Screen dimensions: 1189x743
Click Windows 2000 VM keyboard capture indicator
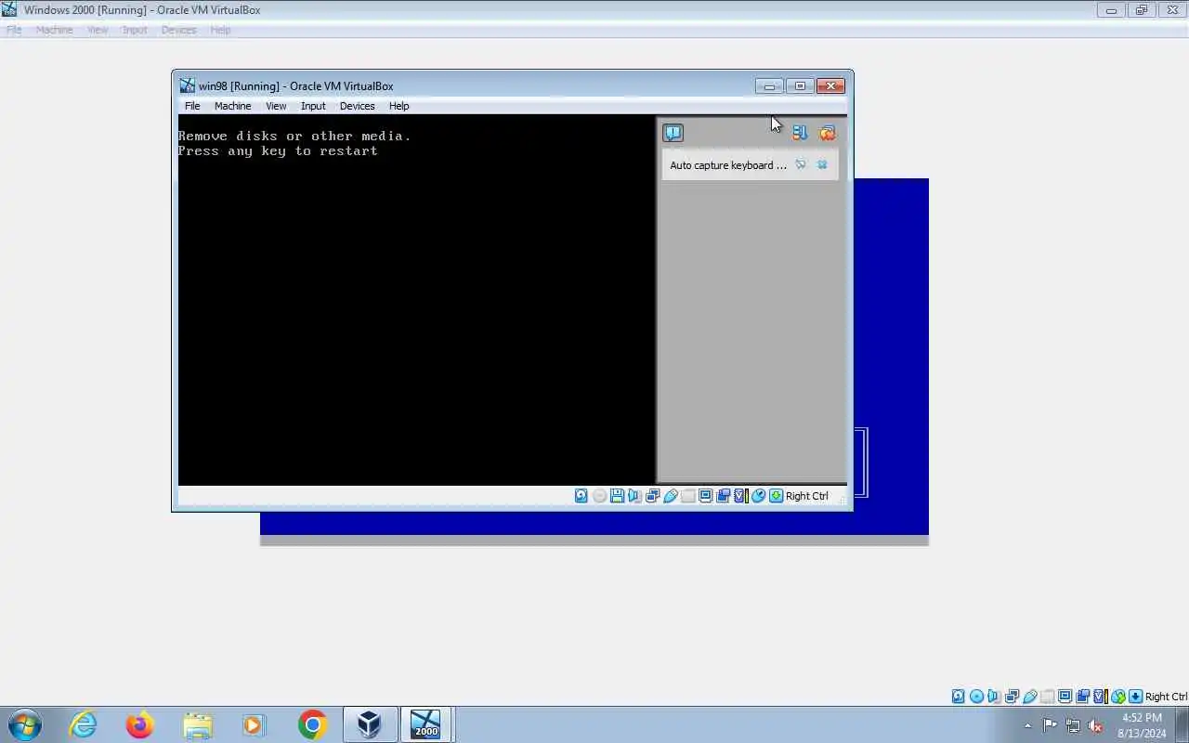[x=1135, y=697]
